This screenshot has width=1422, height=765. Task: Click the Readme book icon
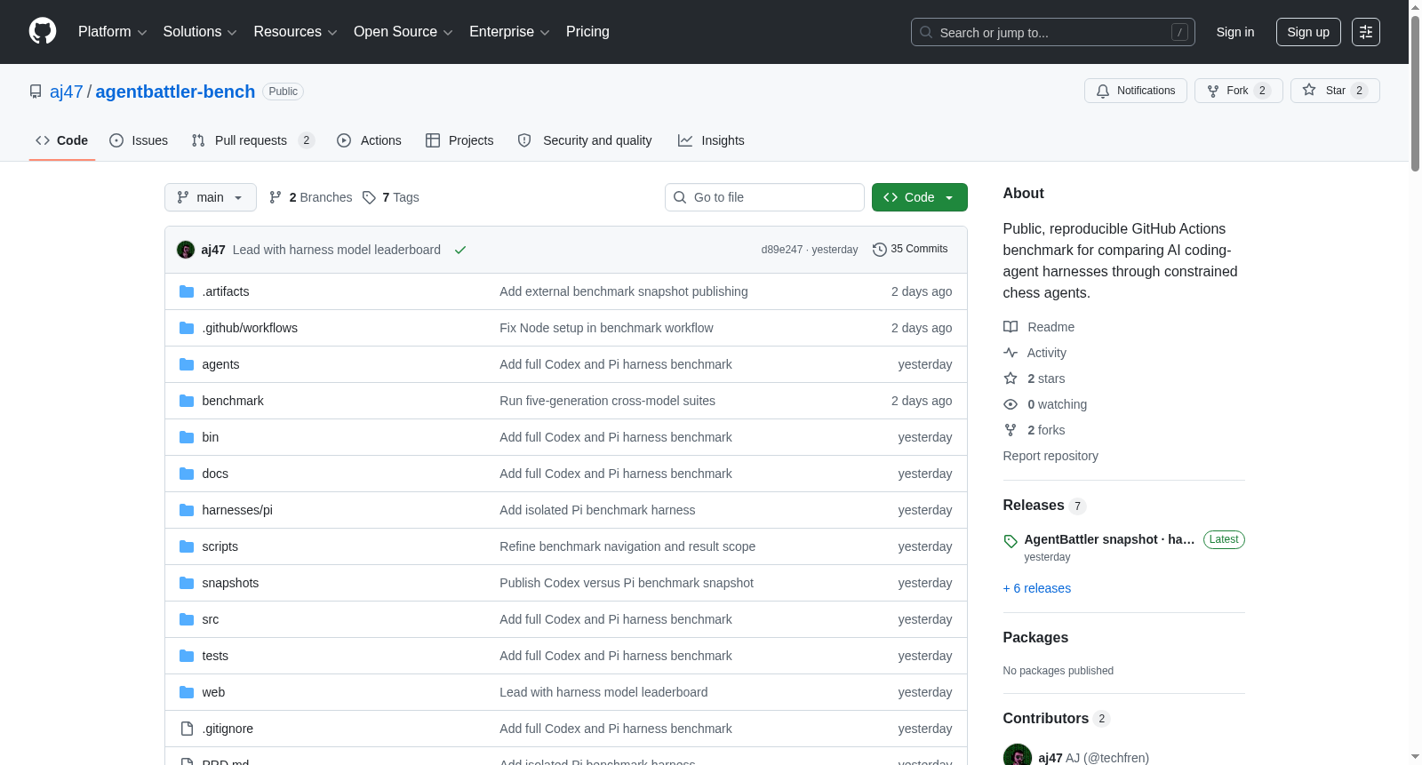point(1011,327)
